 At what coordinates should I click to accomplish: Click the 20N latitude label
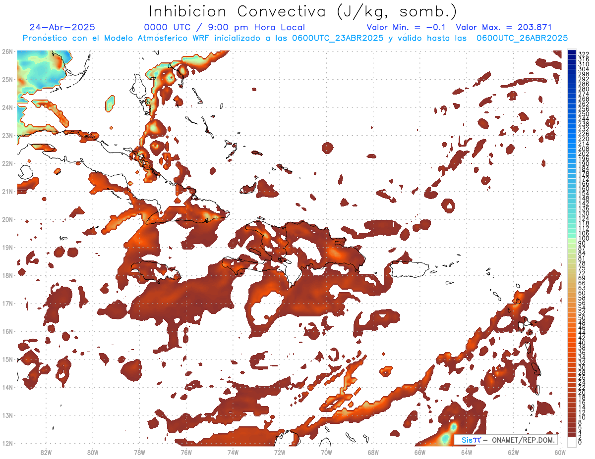7,219
